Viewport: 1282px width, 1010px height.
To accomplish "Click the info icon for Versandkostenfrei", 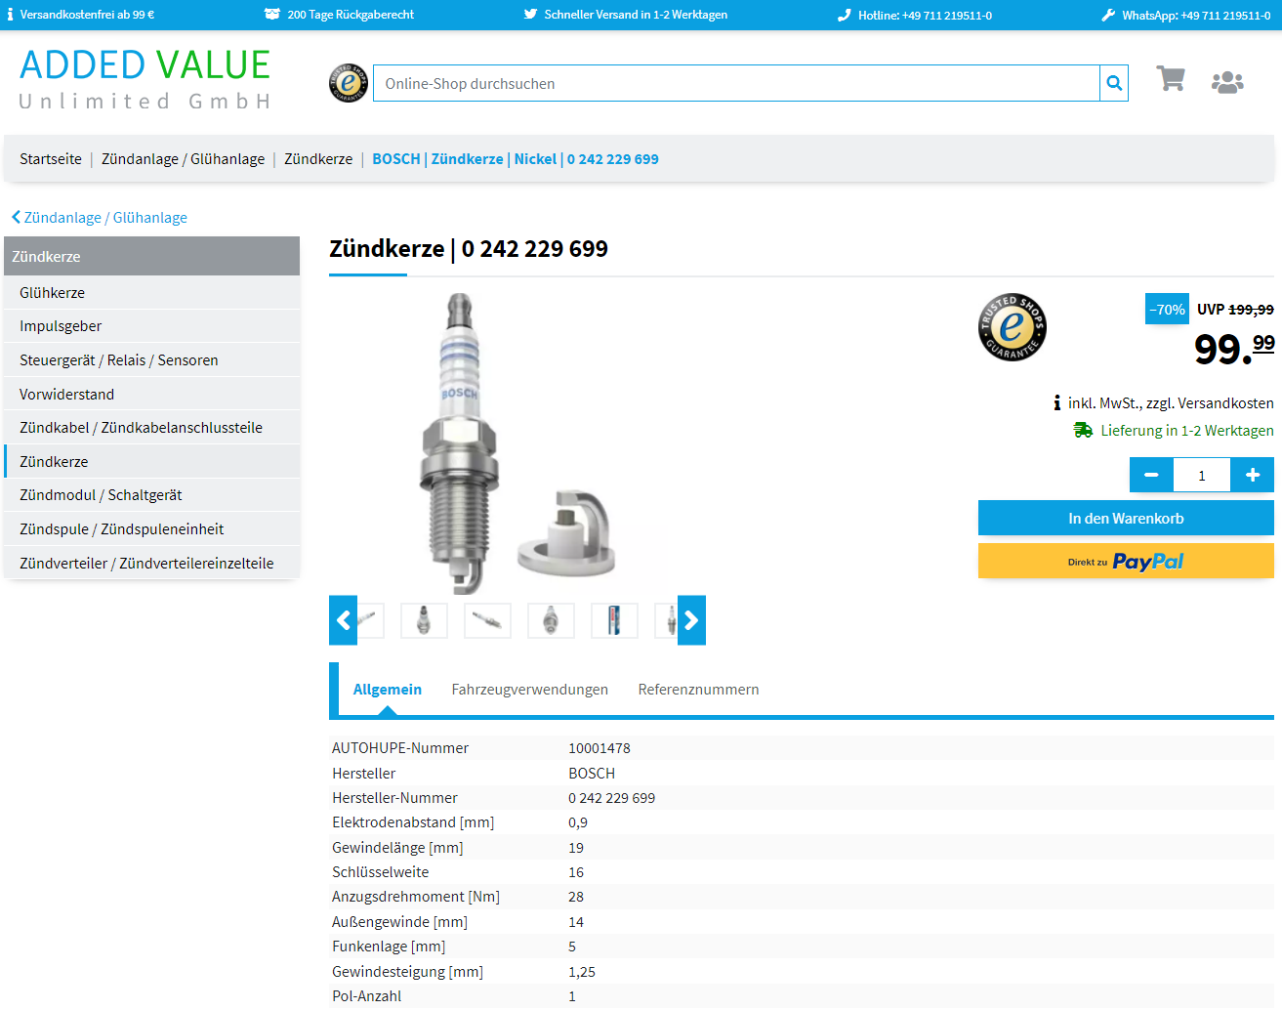I will pyautogui.click(x=11, y=15).
